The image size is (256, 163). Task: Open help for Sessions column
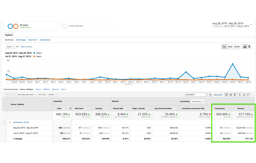tap(104, 108)
